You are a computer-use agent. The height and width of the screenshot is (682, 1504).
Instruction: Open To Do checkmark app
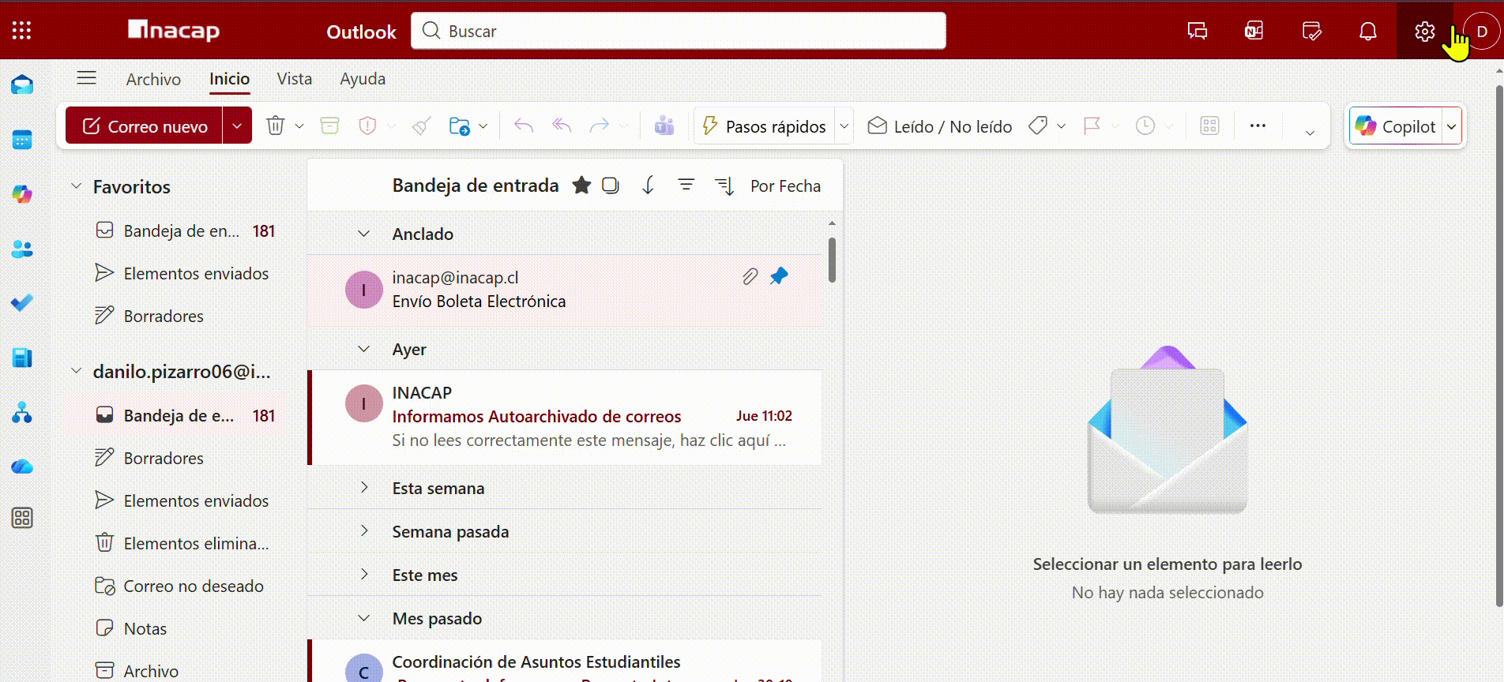pos(22,302)
